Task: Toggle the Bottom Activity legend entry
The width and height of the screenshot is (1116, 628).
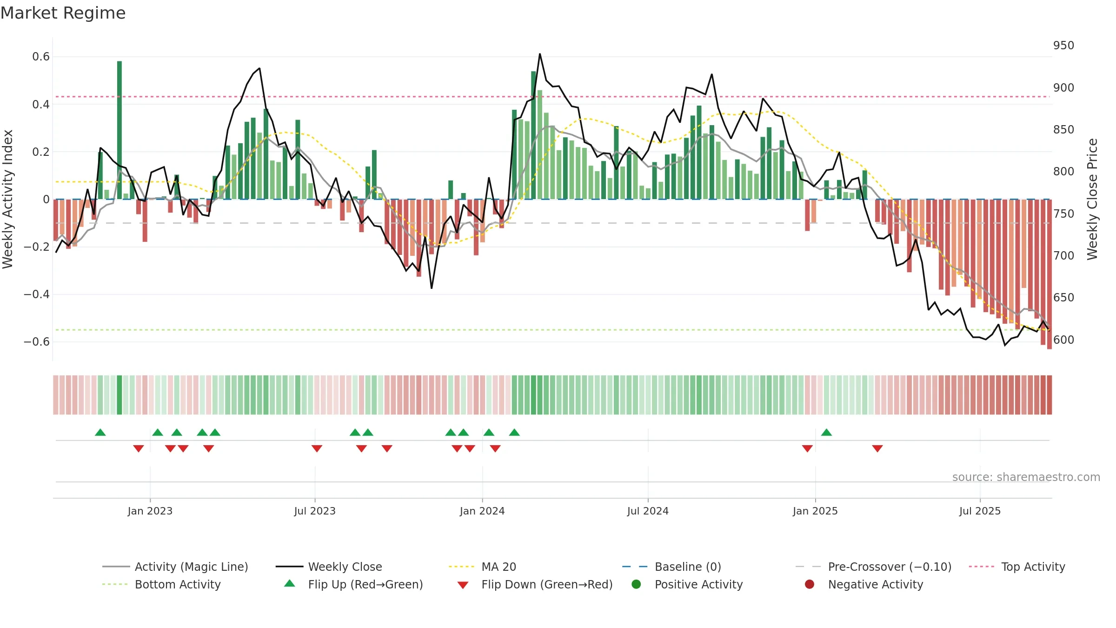Action: (x=161, y=584)
